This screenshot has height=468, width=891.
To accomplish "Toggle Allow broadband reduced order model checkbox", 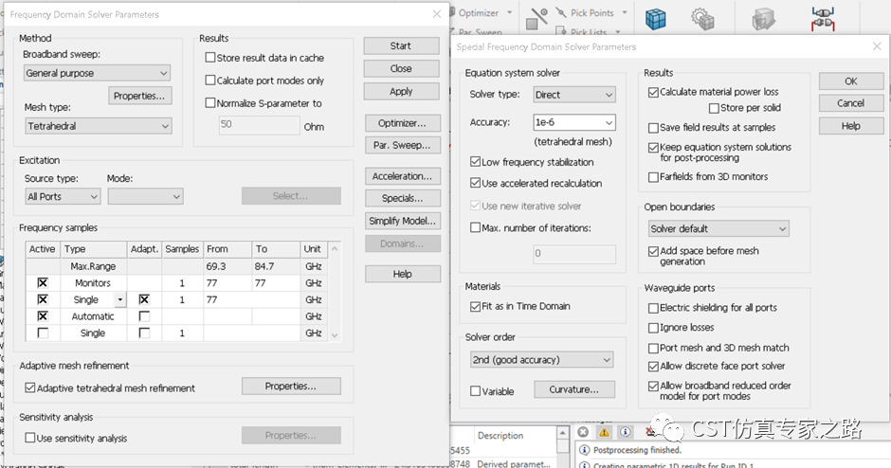I will (x=653, y=386).
